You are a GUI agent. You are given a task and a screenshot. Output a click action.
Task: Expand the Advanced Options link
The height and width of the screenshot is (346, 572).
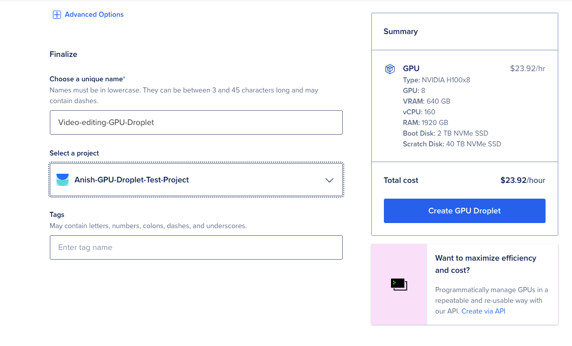(94, 15)
